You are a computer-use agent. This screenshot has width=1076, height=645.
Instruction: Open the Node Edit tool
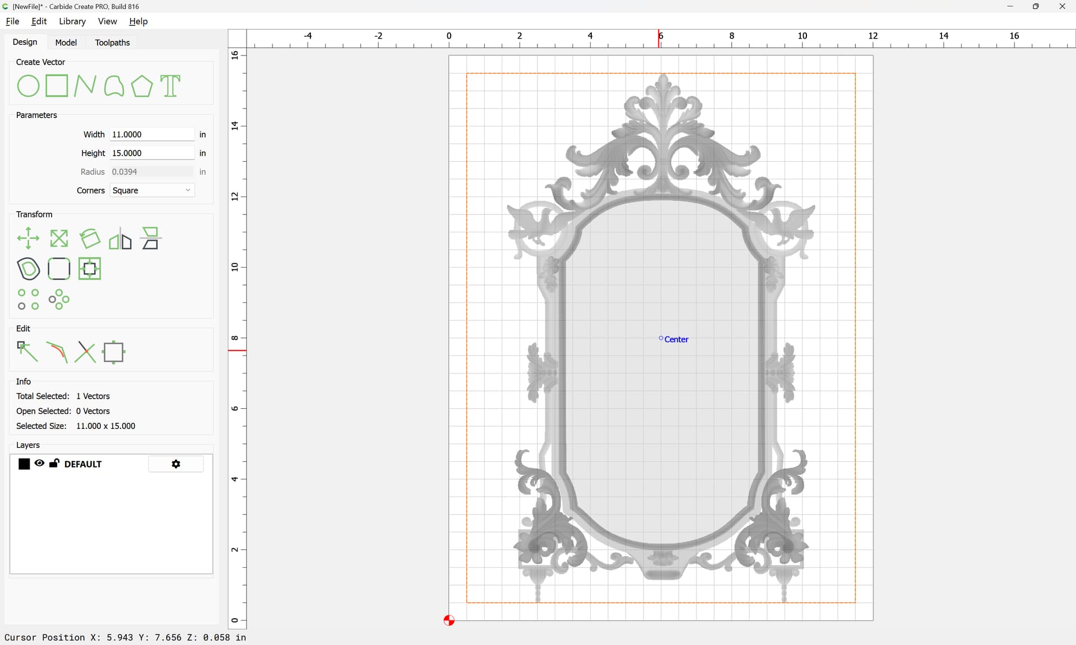coord(27,352)
